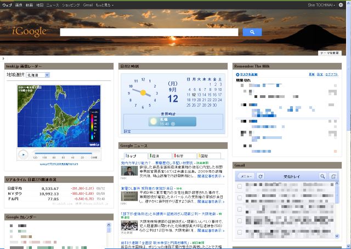This screenshot has height=249, width=351.
Task: Click the iGoogle logo
Action: click(x=29, y=32)
